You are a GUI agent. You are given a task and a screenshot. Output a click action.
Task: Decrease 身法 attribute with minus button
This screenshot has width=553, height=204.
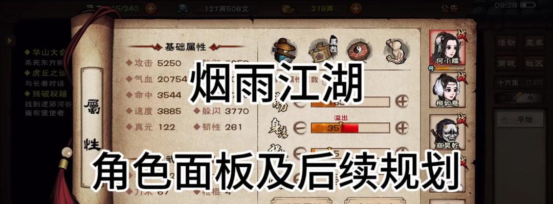299,127
